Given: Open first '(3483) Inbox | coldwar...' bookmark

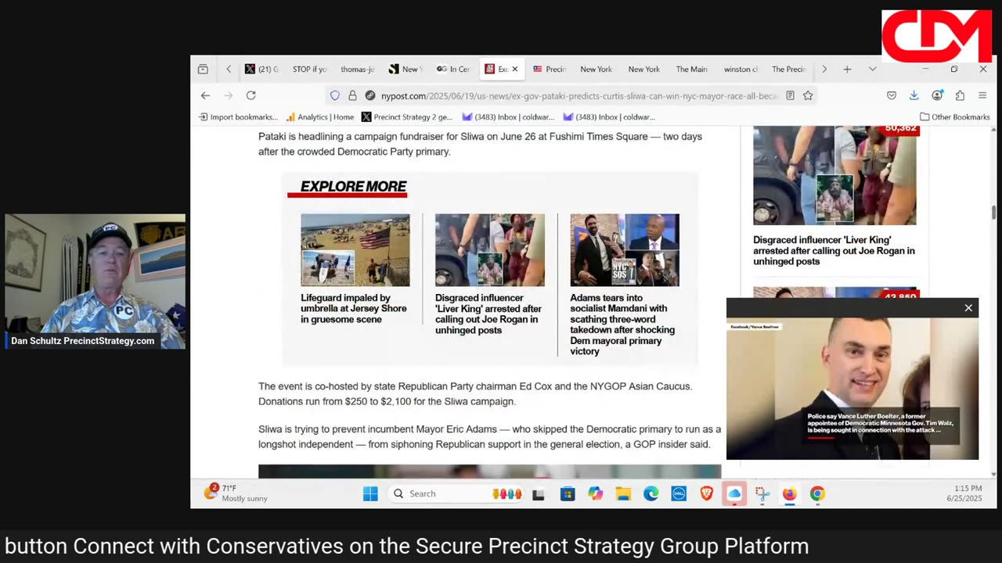Looking at the screenshot, I should [508, 117].
